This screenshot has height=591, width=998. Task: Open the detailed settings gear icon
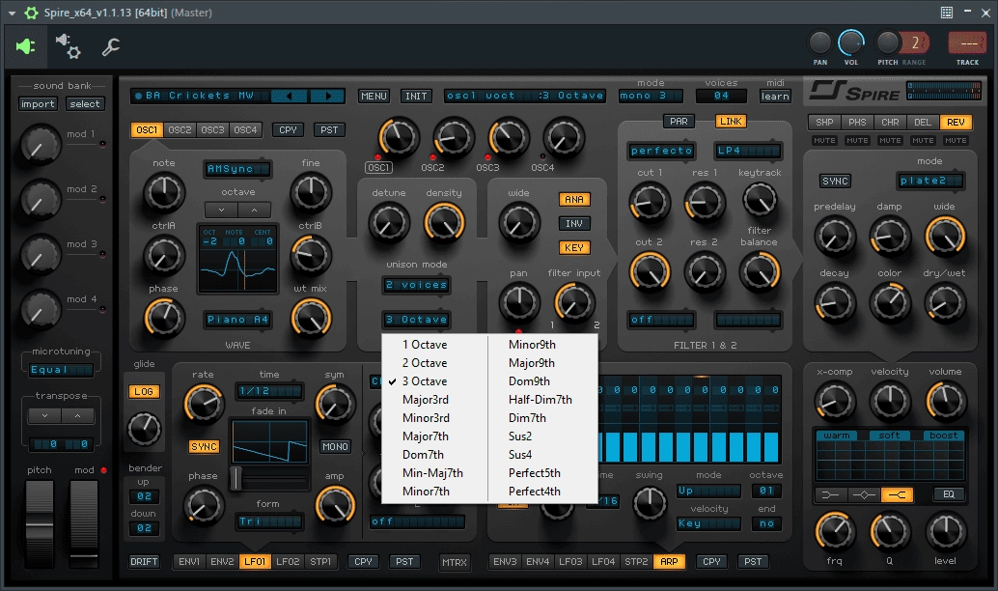(x=69, y=46)
